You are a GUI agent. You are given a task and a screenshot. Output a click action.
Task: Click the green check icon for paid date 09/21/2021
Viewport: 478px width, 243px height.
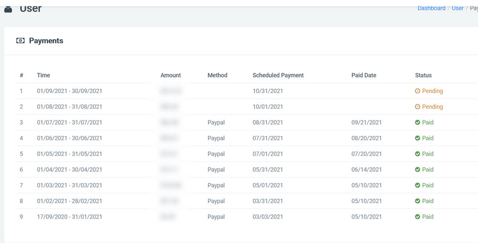pos(417,123)
